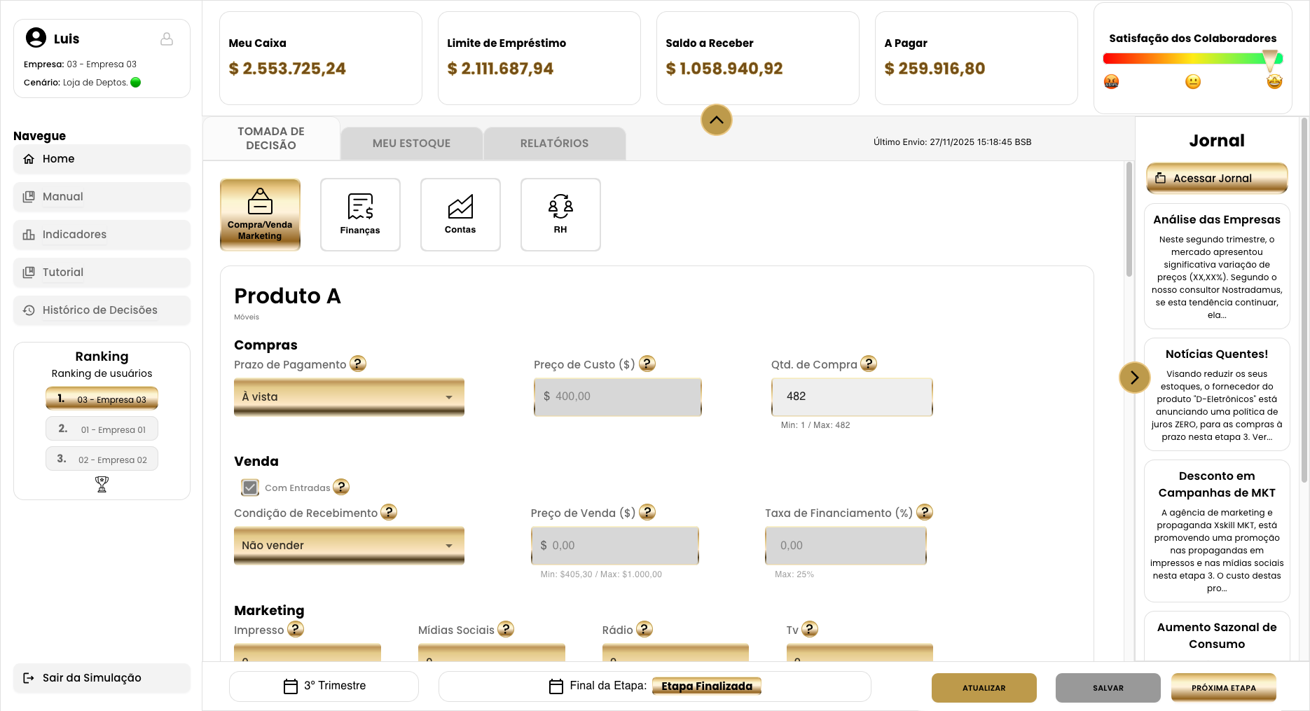Click Sair da Simulação
Viewport: 1310px width, 711px height.
(x=102, y=678)
